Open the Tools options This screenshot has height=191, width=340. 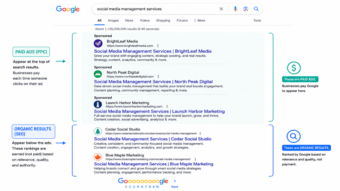point(257,20)
